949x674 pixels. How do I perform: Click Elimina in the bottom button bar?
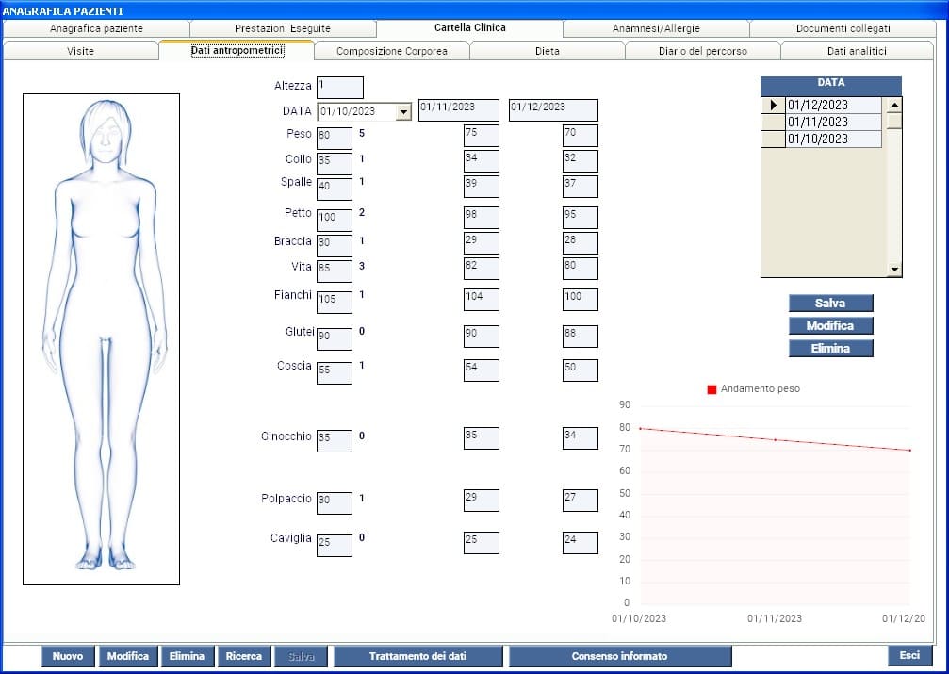pos(187,656)
